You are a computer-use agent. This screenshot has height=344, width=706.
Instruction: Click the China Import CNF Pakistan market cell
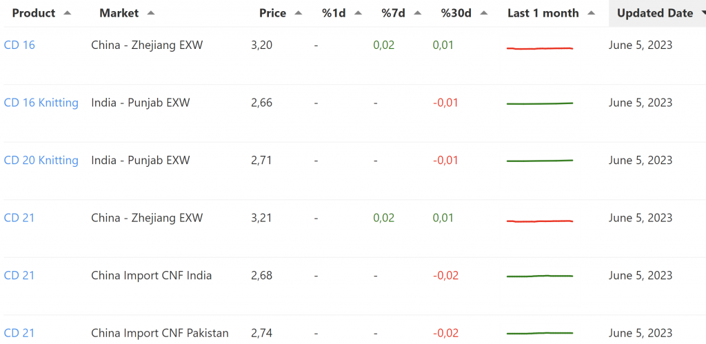tap(160, 333)
